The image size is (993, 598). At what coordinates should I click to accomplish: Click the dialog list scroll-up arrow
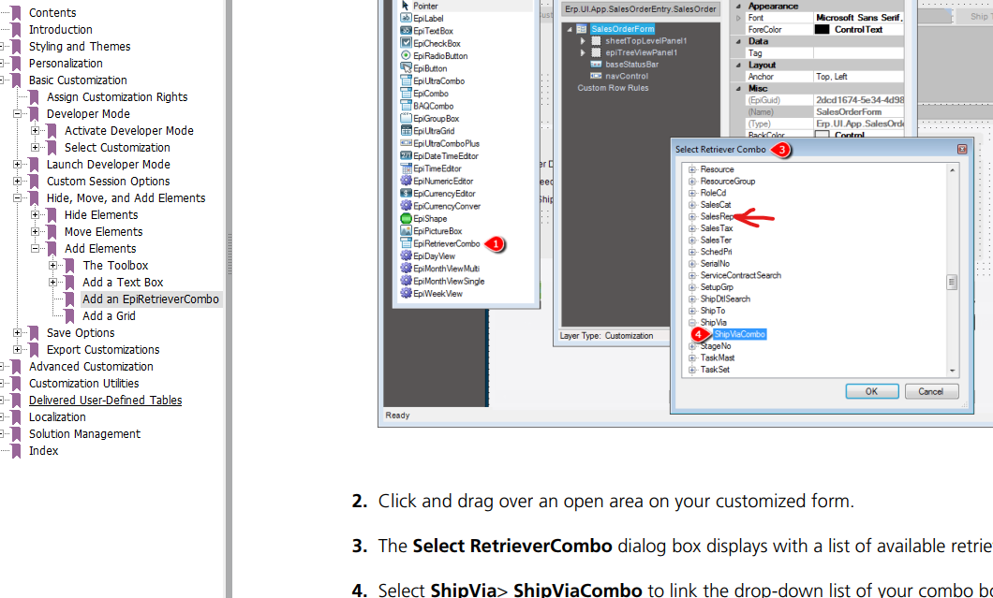point(952,170)
